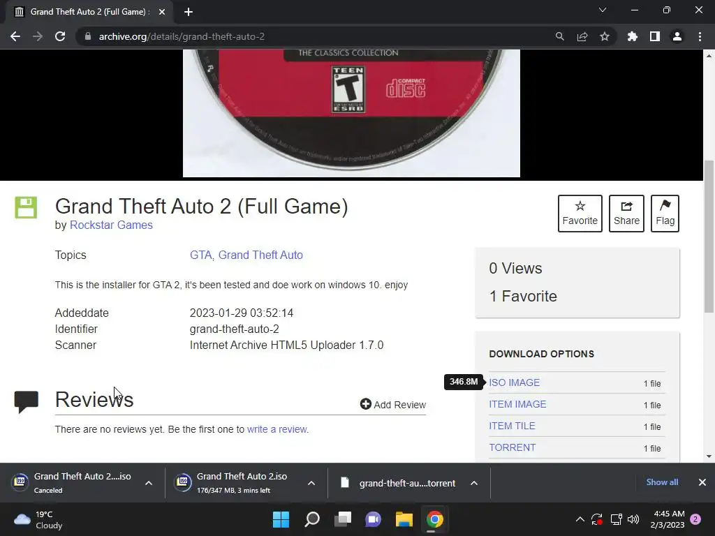The image size is (715, 536).
Task: Select the 1 Favorite statistic text
Action: (523, 296)
